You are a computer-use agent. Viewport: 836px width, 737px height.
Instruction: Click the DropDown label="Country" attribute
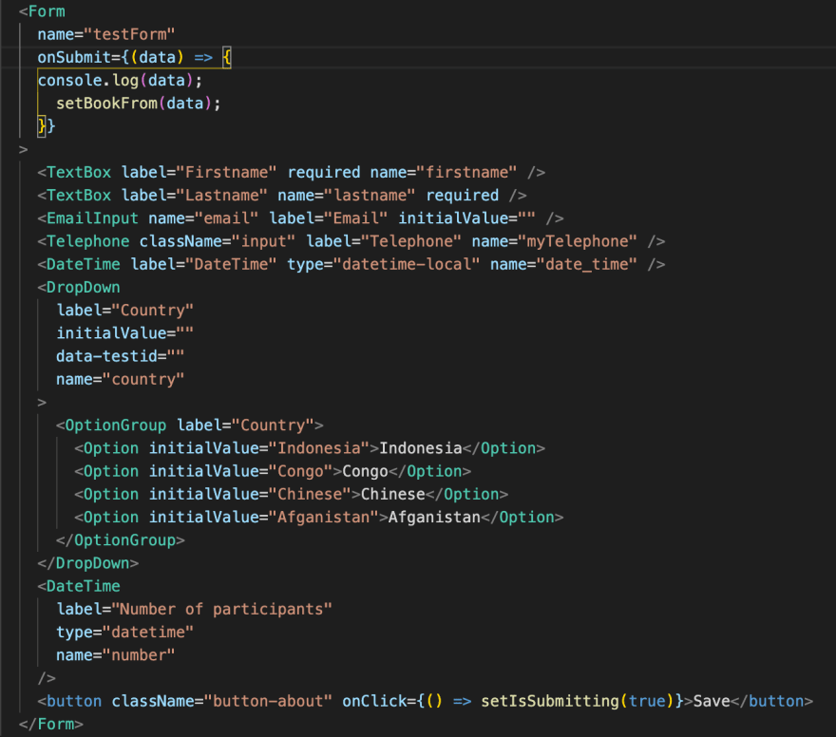(124, 310)
